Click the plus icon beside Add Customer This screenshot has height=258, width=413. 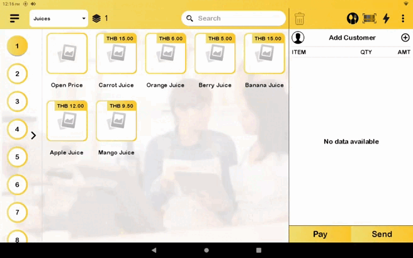tap(405, 38)
